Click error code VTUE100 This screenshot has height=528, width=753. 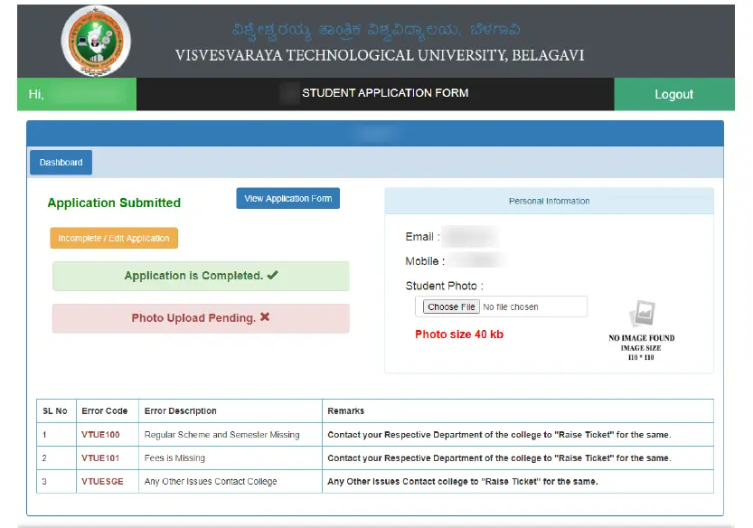tap(100, 435)
